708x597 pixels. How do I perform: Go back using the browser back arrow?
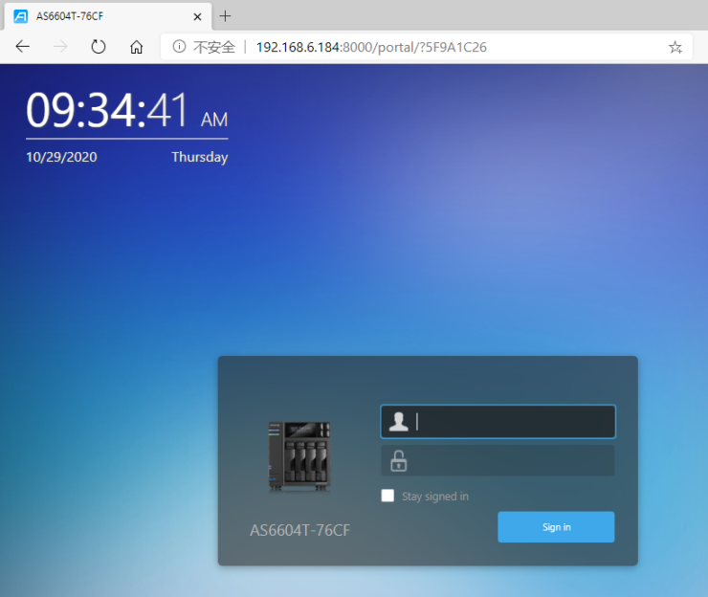click(x=22, y=47)
